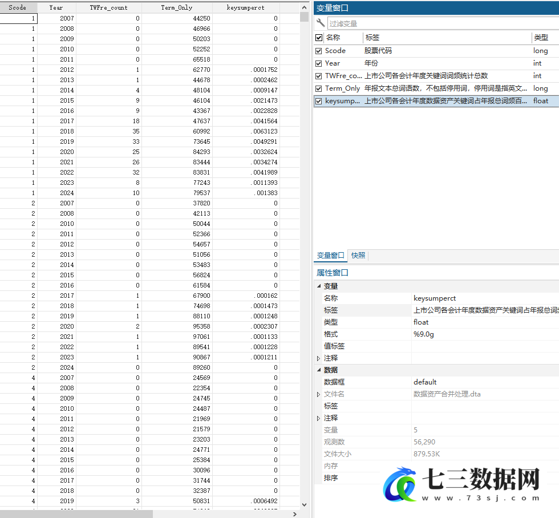Uncheck the TWFre_count variable checkbox
Screen dimensions: 559x518
click(319, 76)
